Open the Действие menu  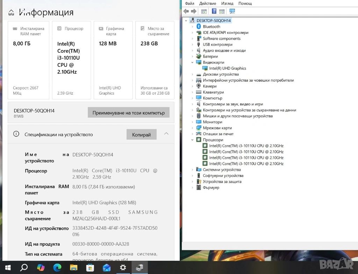tap(207, 3)
